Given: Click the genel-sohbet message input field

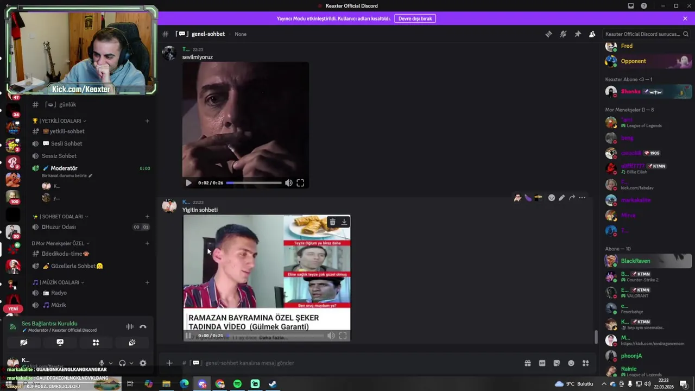Looking at the screenshot, I should click(x=347, y=363).
